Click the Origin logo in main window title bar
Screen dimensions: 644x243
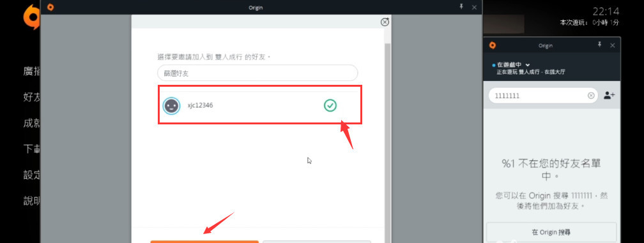click(50, 7)
